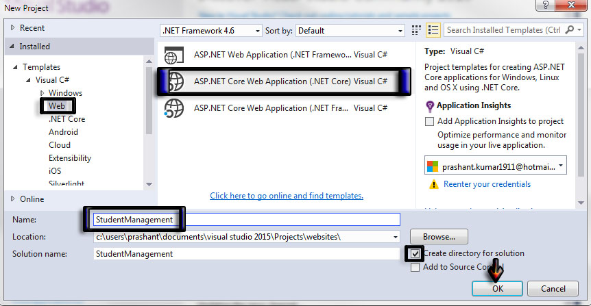Click the category tree scroll down arrow
Viewport: 591px width, 306px height.
pos(149,184)
